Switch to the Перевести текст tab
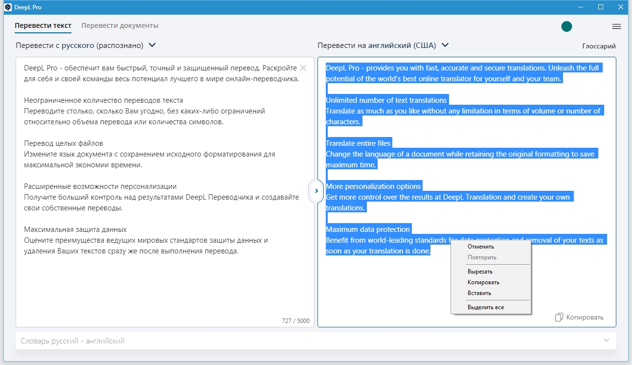The width and height of the screenshot is (632, 365). click(x=43, y=25)
